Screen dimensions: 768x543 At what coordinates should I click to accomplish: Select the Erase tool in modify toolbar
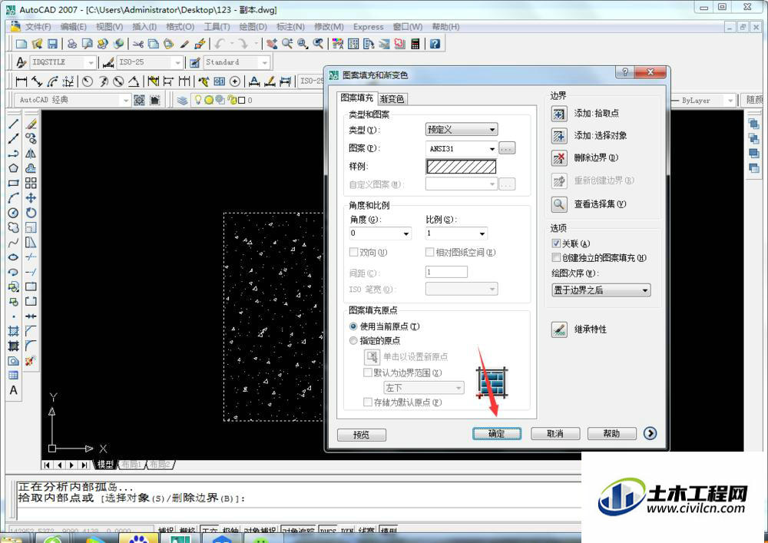pyautogui.click(x=31, y=124)
